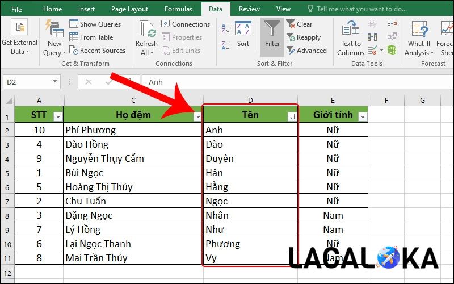Open the Page Layout tab
This screenshot has height=284, width=454.
coord(129,9)
